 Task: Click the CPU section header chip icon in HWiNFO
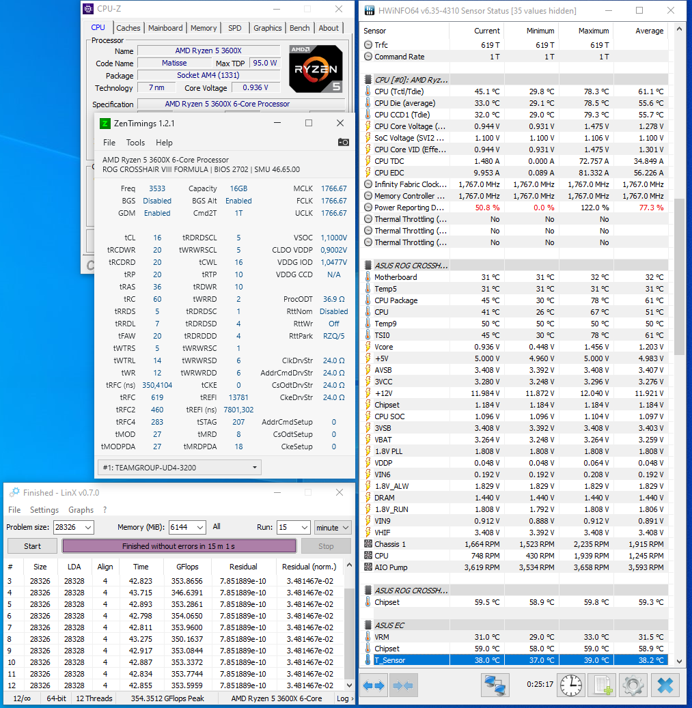[368, 79]
